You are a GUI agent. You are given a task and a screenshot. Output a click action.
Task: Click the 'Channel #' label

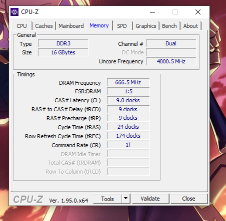click(130, 44)
